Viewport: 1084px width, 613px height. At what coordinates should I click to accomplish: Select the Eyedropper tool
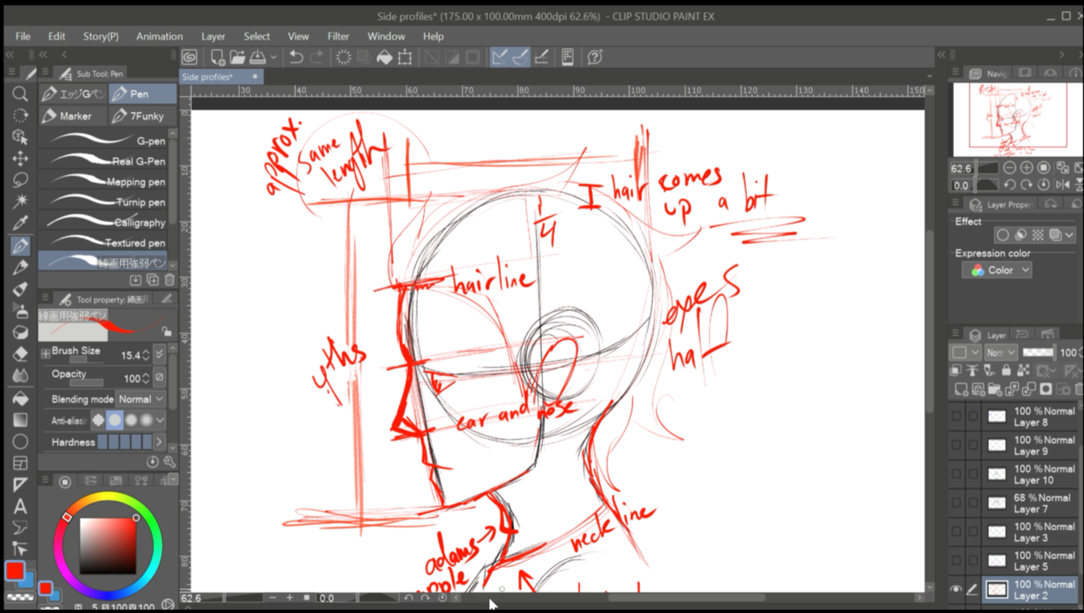[x=20, y=223]
